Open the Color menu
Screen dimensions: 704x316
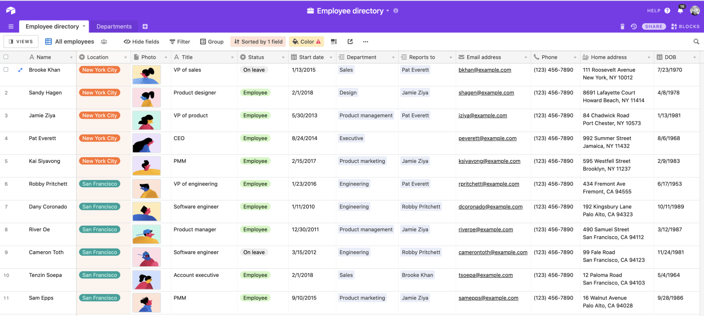306,42
